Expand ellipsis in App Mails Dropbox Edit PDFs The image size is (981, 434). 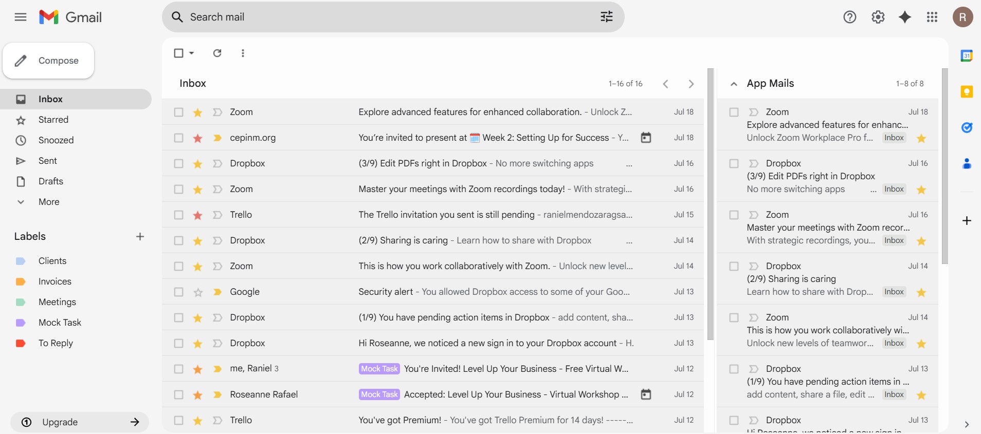point(873,191)
